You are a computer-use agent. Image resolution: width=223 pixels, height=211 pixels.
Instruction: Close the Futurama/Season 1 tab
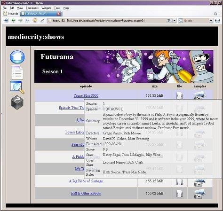59,14
